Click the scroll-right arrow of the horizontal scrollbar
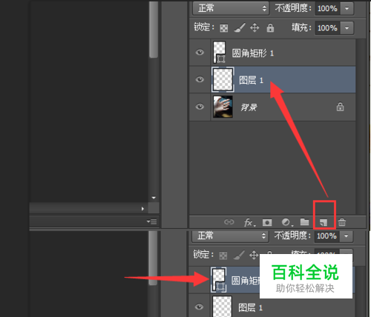 (x=142, y=209)
